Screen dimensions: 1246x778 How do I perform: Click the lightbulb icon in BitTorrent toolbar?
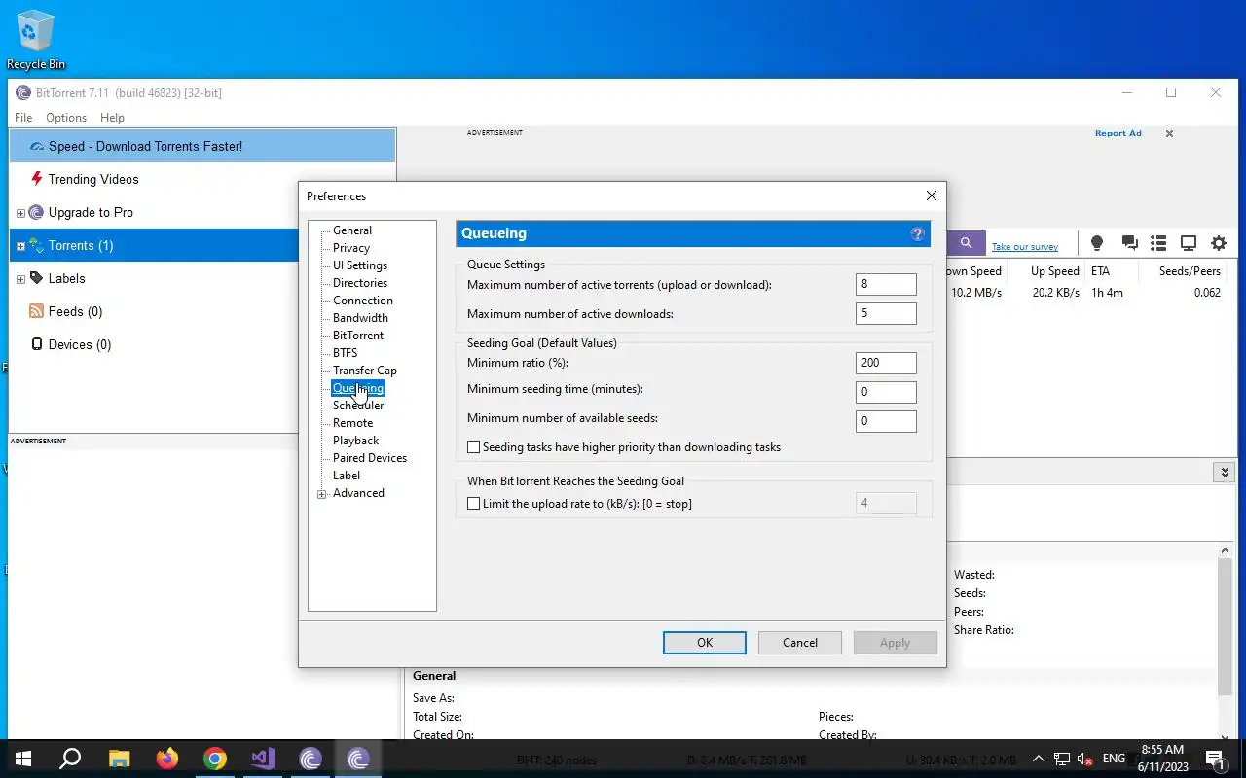pyautogui.click(x=1097, y=243)
